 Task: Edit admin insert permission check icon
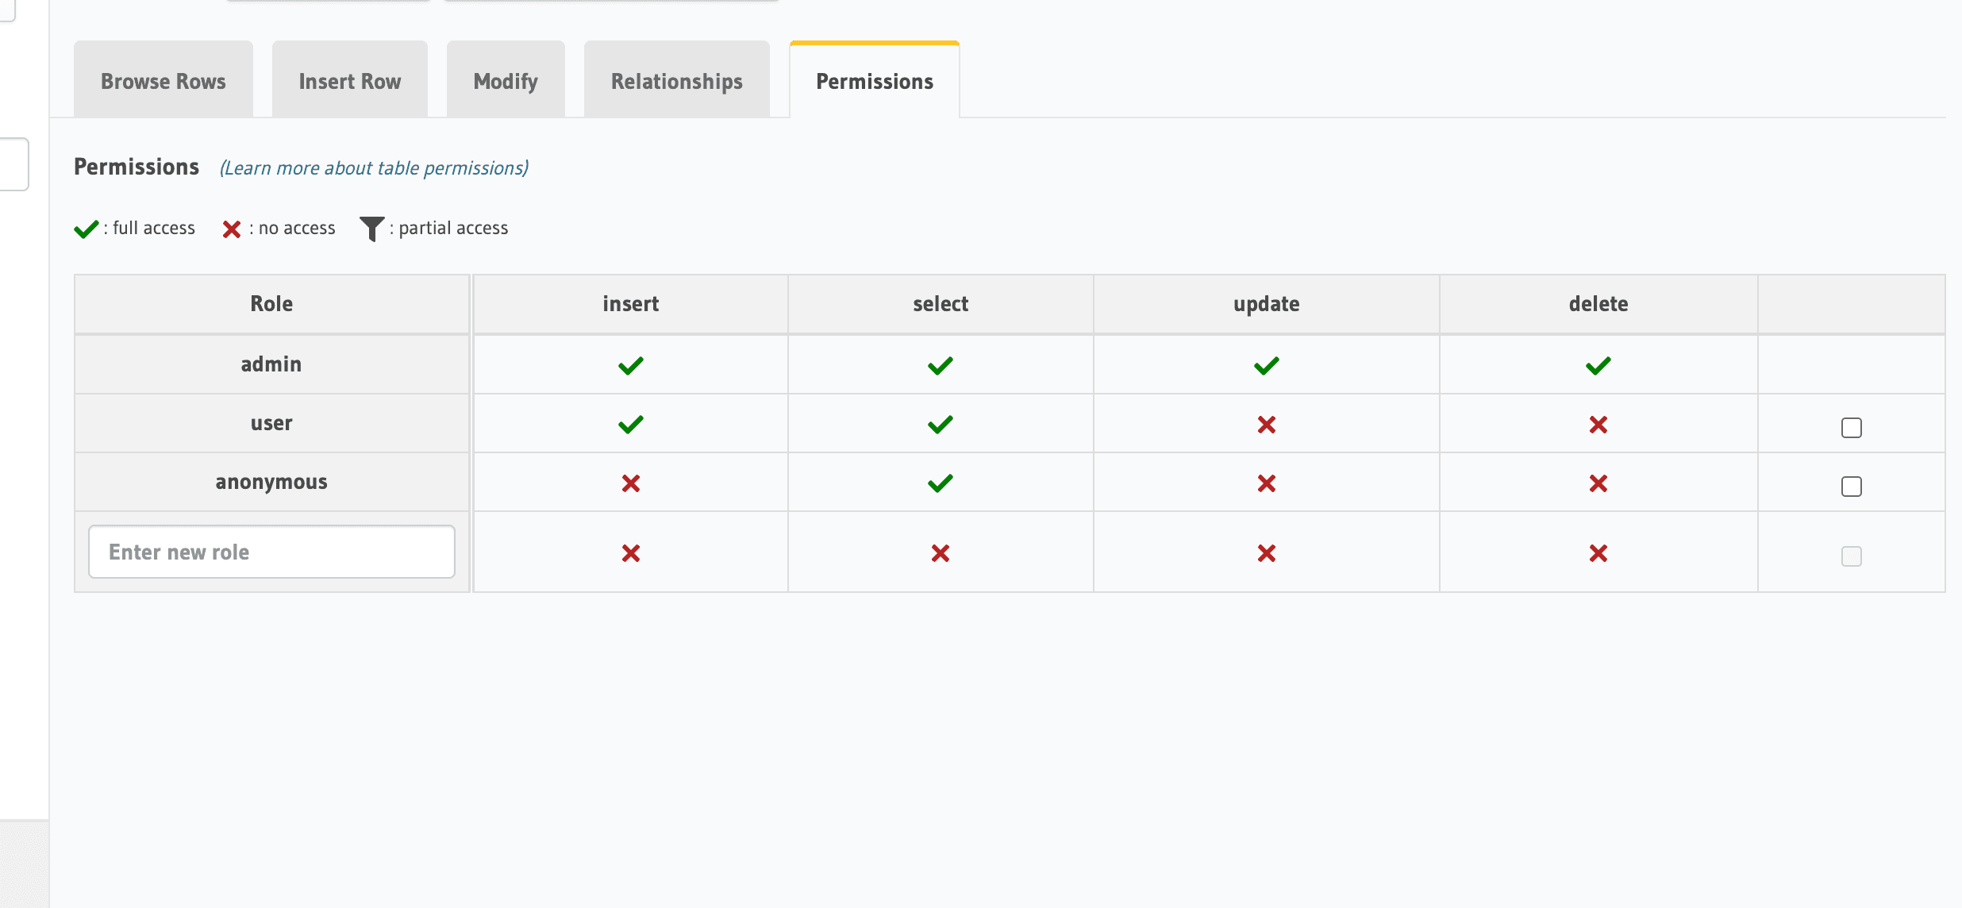pos(629,364)
